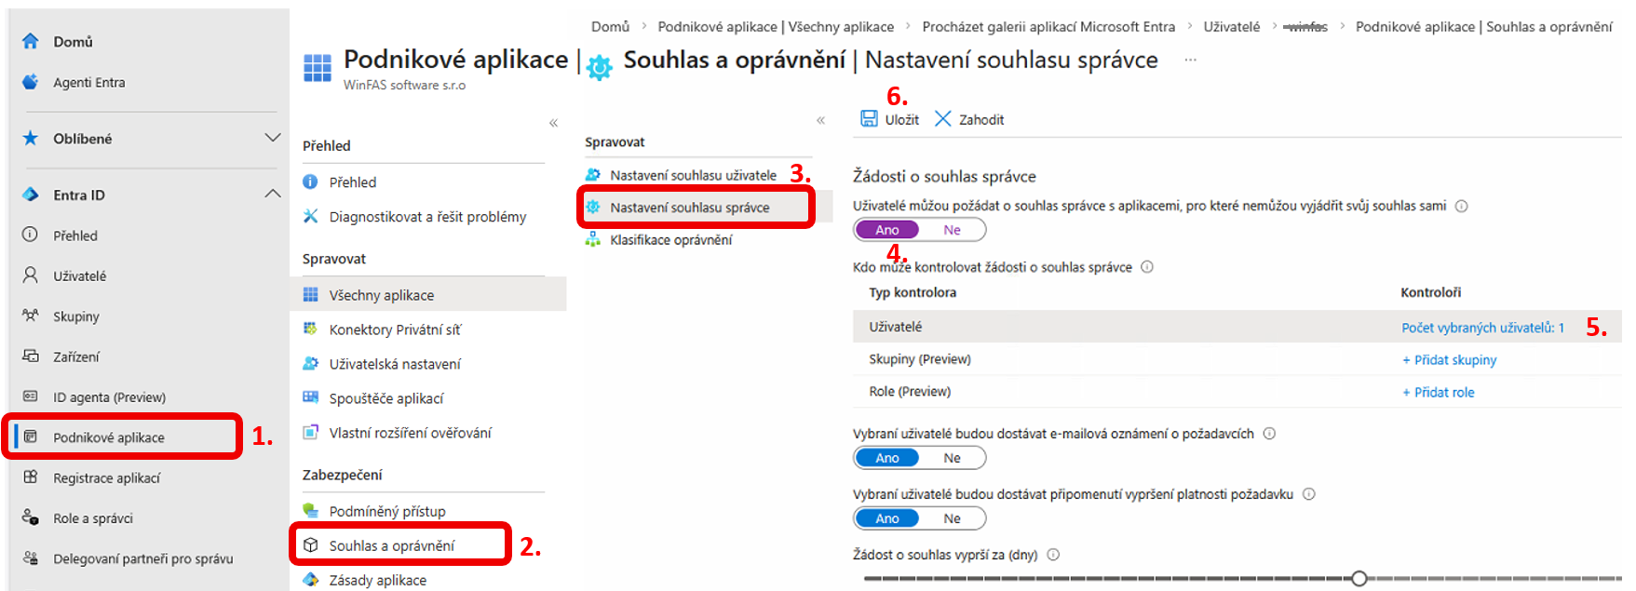Turn expiration reminders toggle to Ne
The width and height of the screenshot is (1636, 591).
click(952, 518)
